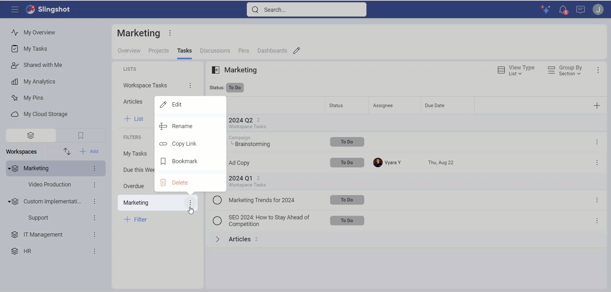The height and width of the screenshot is (292, 611).
Task: Open the View Type dropdown
Action: point(516,70)
